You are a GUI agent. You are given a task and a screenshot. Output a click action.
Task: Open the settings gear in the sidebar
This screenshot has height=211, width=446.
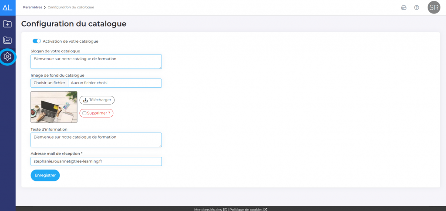pyautogui.click(x=7, y=56)
